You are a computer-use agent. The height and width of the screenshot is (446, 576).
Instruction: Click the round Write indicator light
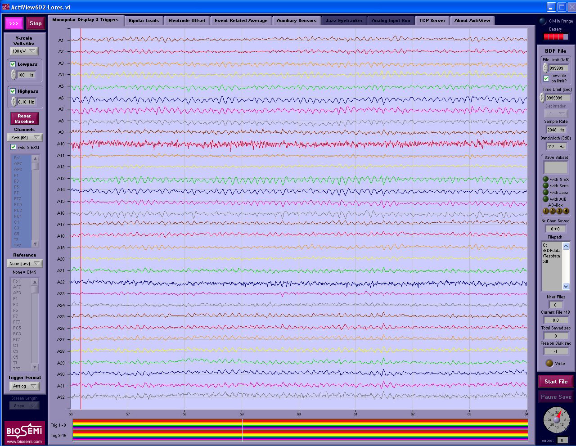pos(549,363)
